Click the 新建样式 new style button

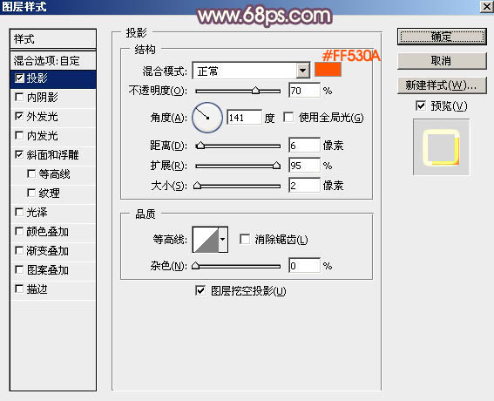(442, 85)
